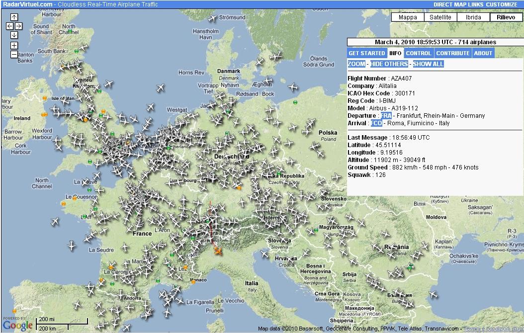Open the GET STARTED tab
Image resolution: width=524 pixels, height=333 pixels.
click(x=366, y=53)
